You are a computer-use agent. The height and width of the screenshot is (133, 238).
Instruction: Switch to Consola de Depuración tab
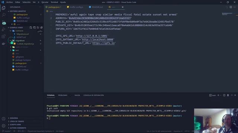[93, 95]
